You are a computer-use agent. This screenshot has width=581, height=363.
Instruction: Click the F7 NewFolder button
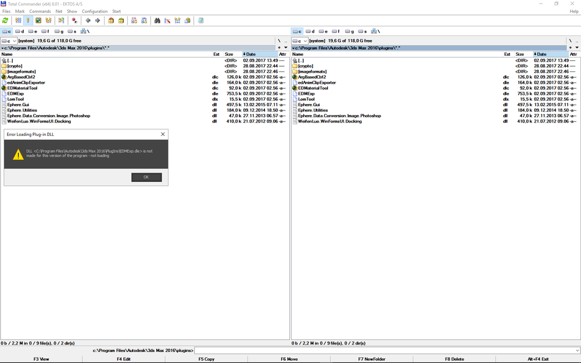372,359
